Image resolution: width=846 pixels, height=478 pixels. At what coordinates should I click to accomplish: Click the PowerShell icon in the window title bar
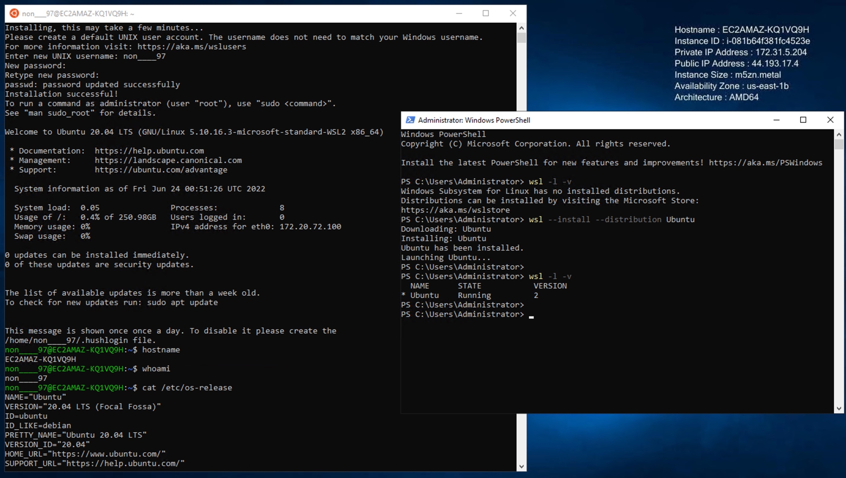pyautogui.click(x=410, y=120)
